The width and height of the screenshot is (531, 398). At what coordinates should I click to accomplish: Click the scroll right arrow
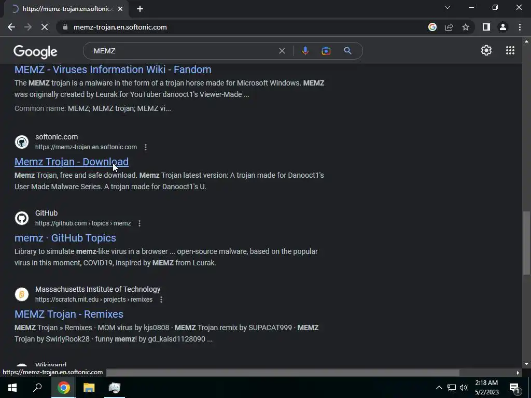click(518, 373)
